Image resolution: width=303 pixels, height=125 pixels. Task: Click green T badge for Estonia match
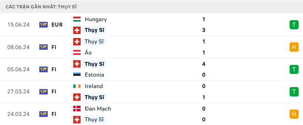294,69
